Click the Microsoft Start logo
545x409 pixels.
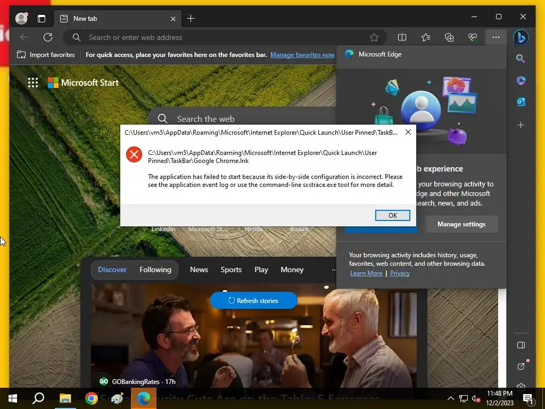pos(83,83)
